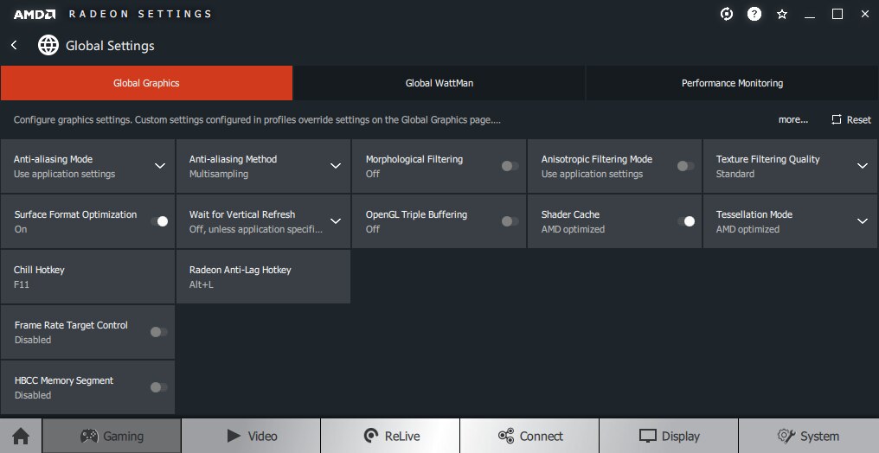Click the AMD logo in title bar
The width and height of the screenshot is (879, 453).
point(35,14)
